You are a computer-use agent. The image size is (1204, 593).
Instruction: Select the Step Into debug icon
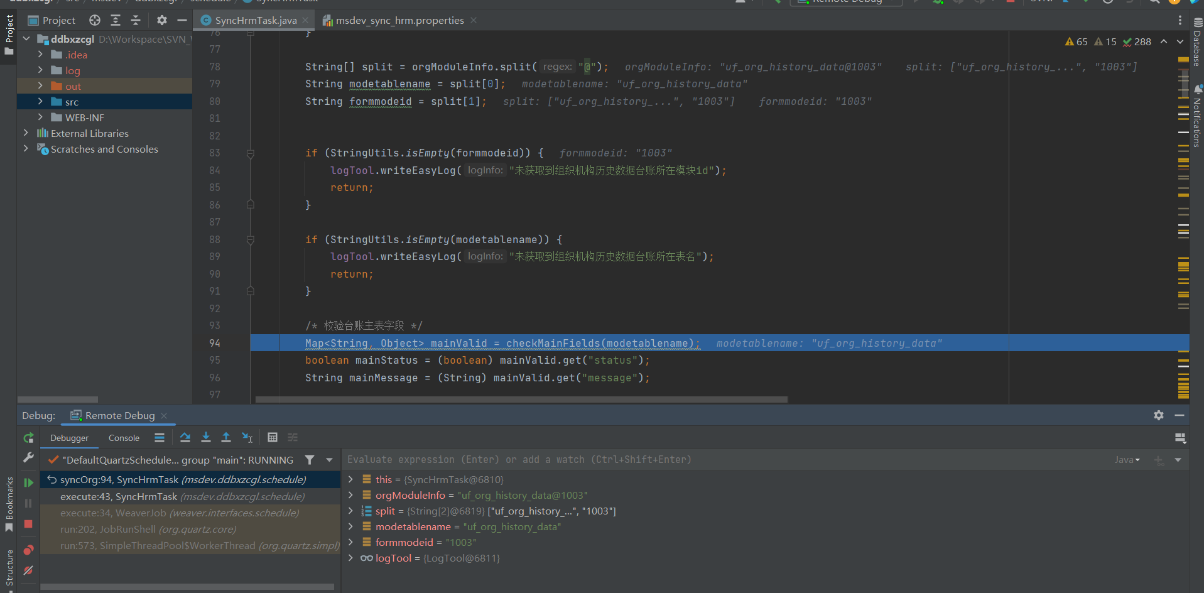pos(206,437)
